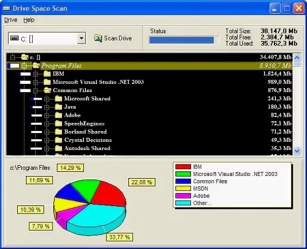Select the Crystal Decisions row
Image resolution: width=307 pixels, height=249 pixels.
pos(149,140)
